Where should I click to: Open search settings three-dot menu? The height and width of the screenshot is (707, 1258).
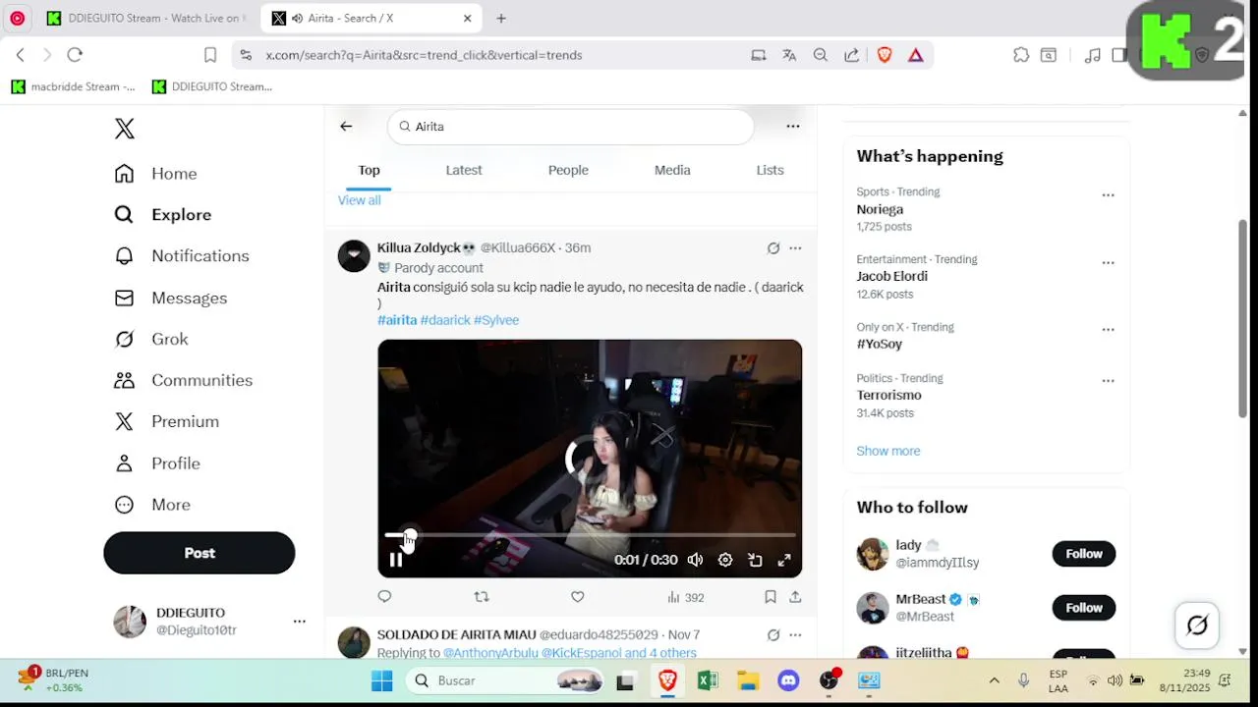tap(793, 126)
